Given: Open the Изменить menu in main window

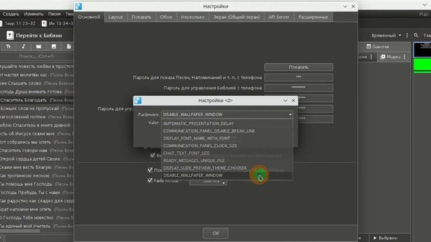Looking at the screenshot, I should coord(34,14).
